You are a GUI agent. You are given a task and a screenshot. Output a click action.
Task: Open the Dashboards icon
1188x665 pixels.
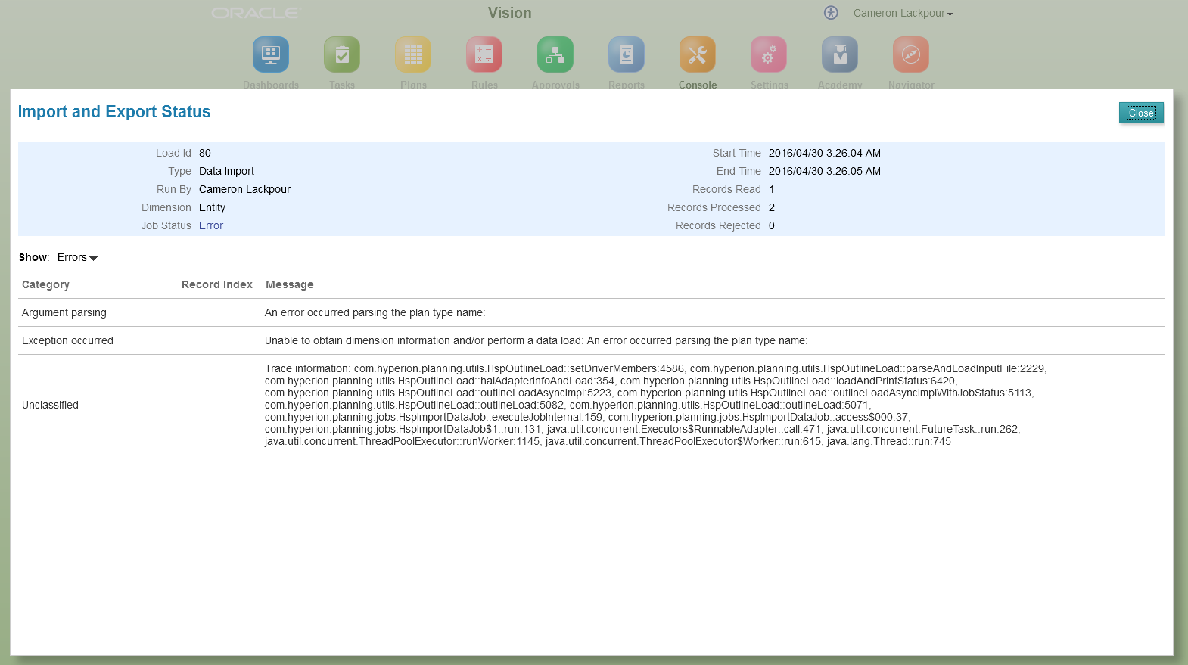pos(271,54)
